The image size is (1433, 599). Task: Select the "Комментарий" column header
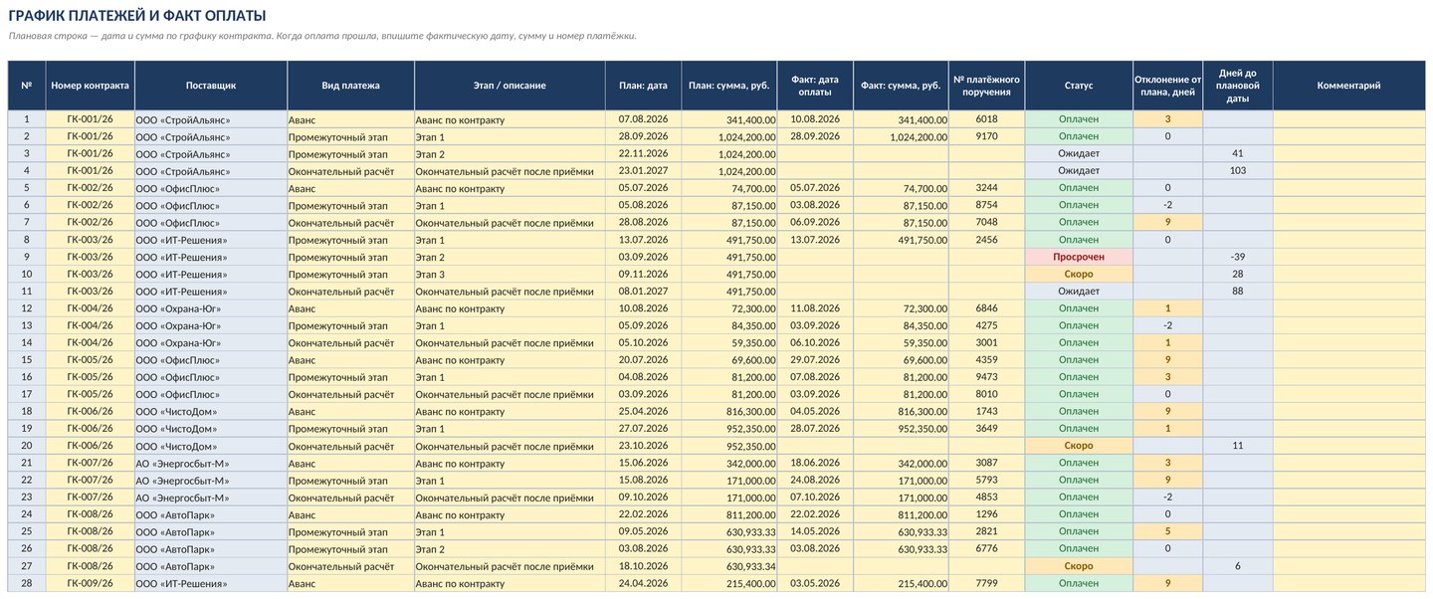click(x=1348, y=86)
